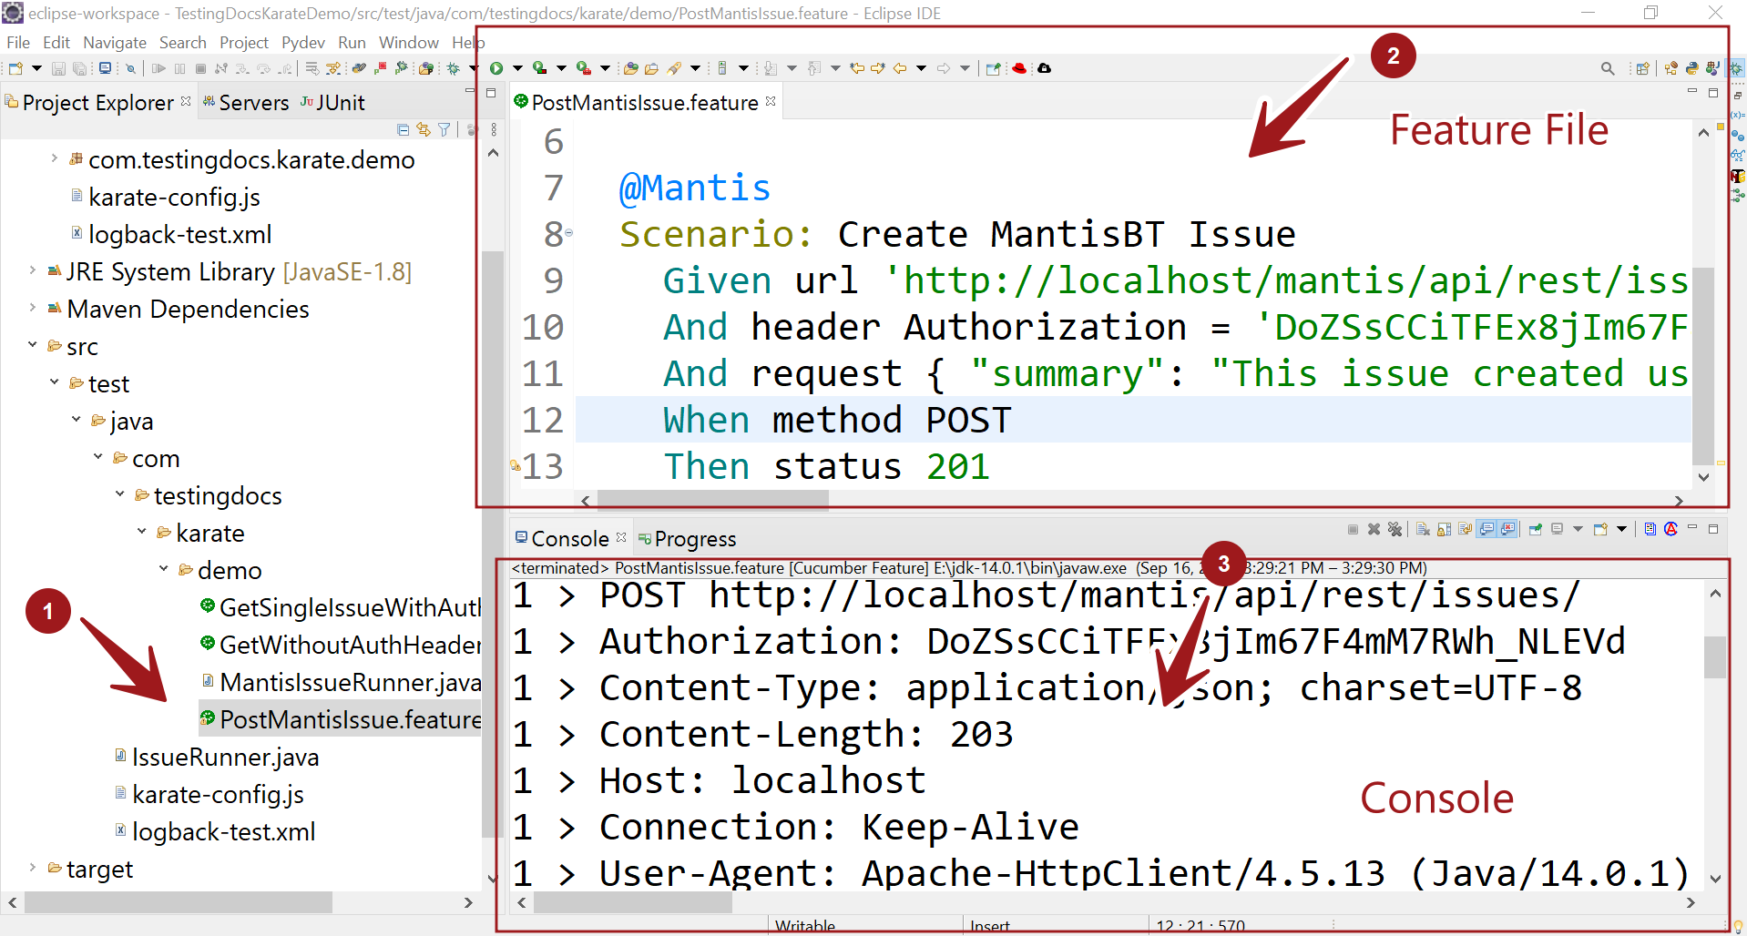Click editor line 12 'When method POST'
Image resolution: width=1747 pixels, height=936 pixels.
click(837, 420)
